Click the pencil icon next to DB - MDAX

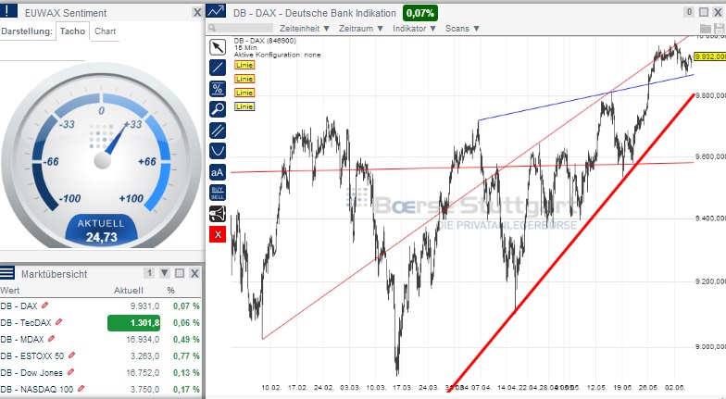[x=52, y=339]
